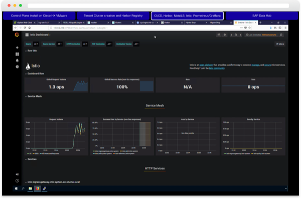301x200 pixels.
Task: Click the 5xxs by Service panel title
Action: 253,119
